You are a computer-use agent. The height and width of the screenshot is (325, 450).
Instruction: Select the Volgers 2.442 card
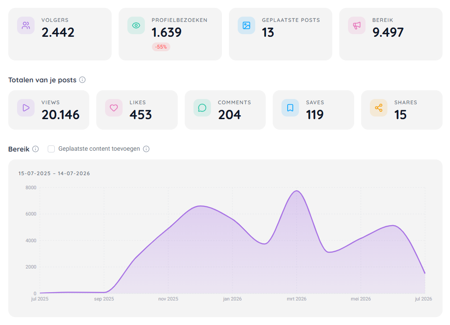coord(60,34)
